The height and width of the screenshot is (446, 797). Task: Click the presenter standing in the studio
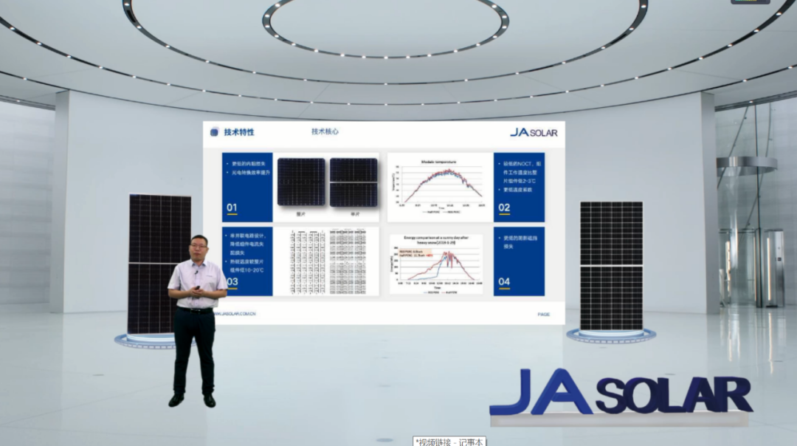tap(196, 318)
